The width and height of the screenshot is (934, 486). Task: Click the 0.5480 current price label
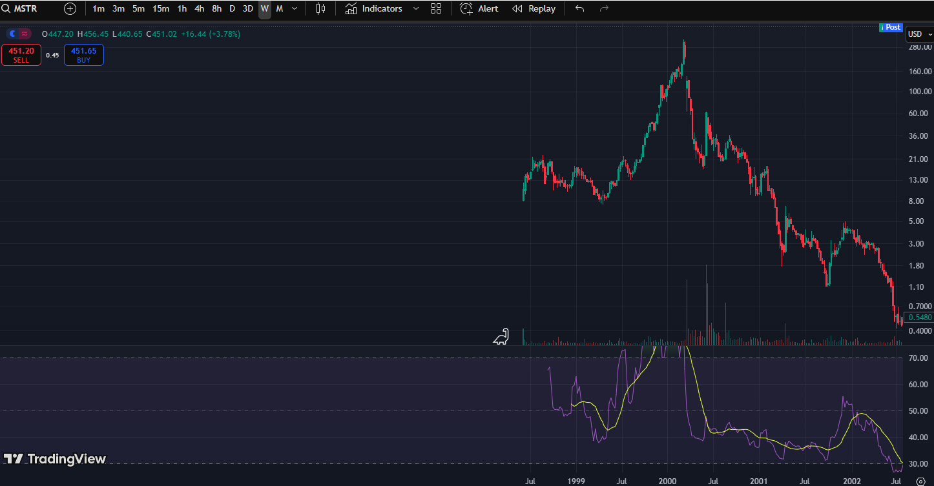click(x=918, y=318)
